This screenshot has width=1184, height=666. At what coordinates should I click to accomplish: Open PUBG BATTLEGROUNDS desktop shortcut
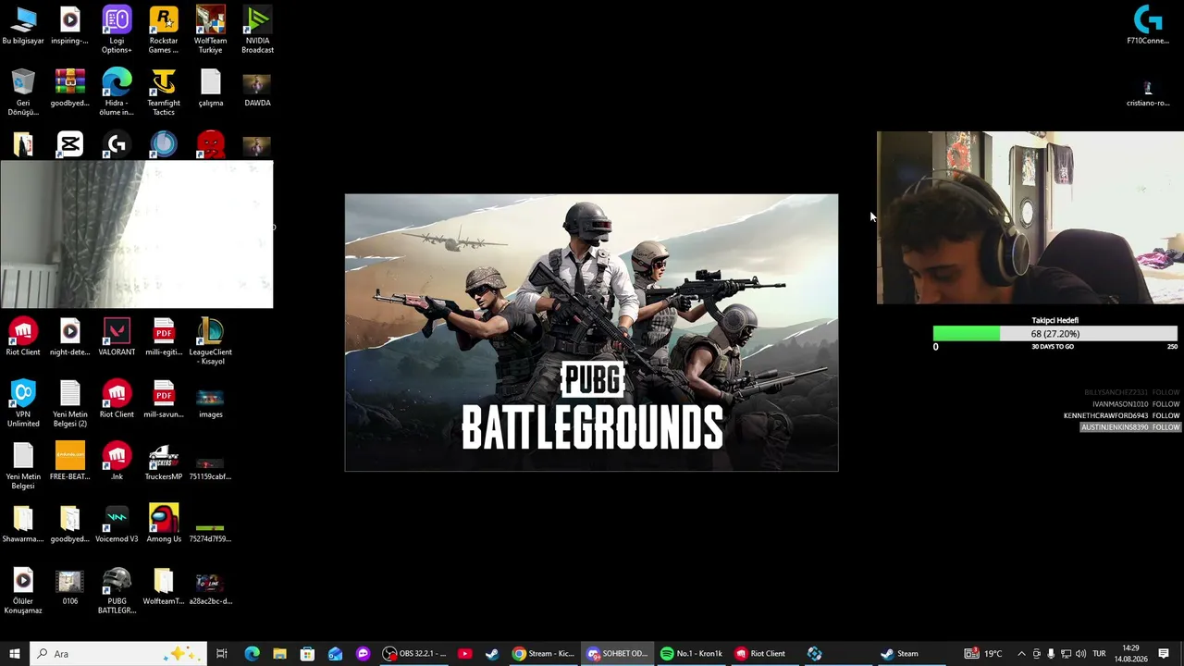pyautogui.click(x=117, y=591)
